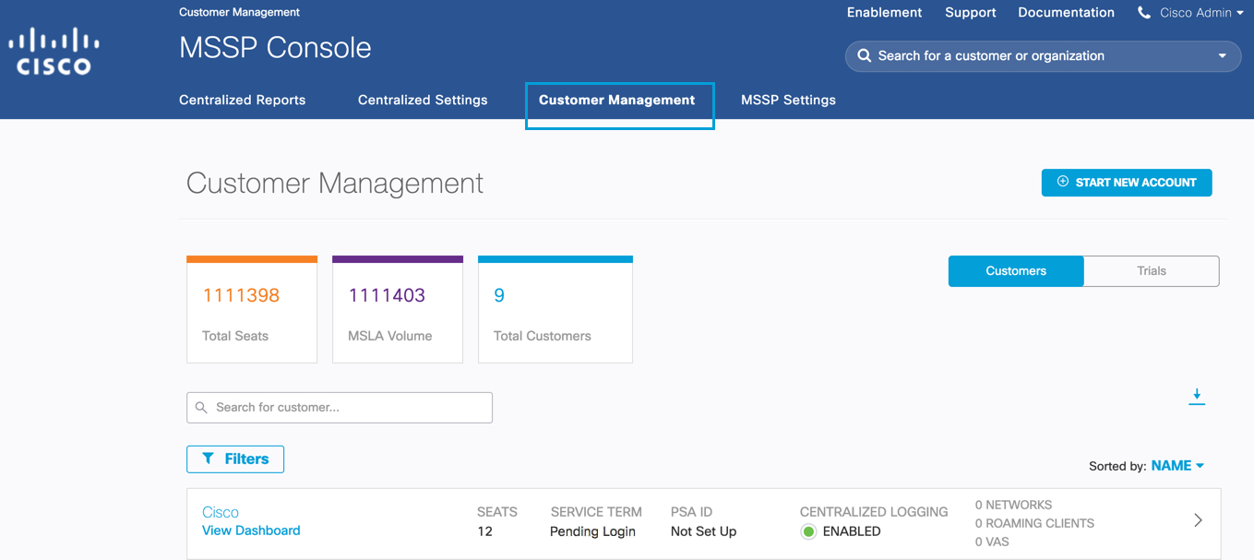
Task: Click the customer or organization search field
Action: coord(1043,56)
